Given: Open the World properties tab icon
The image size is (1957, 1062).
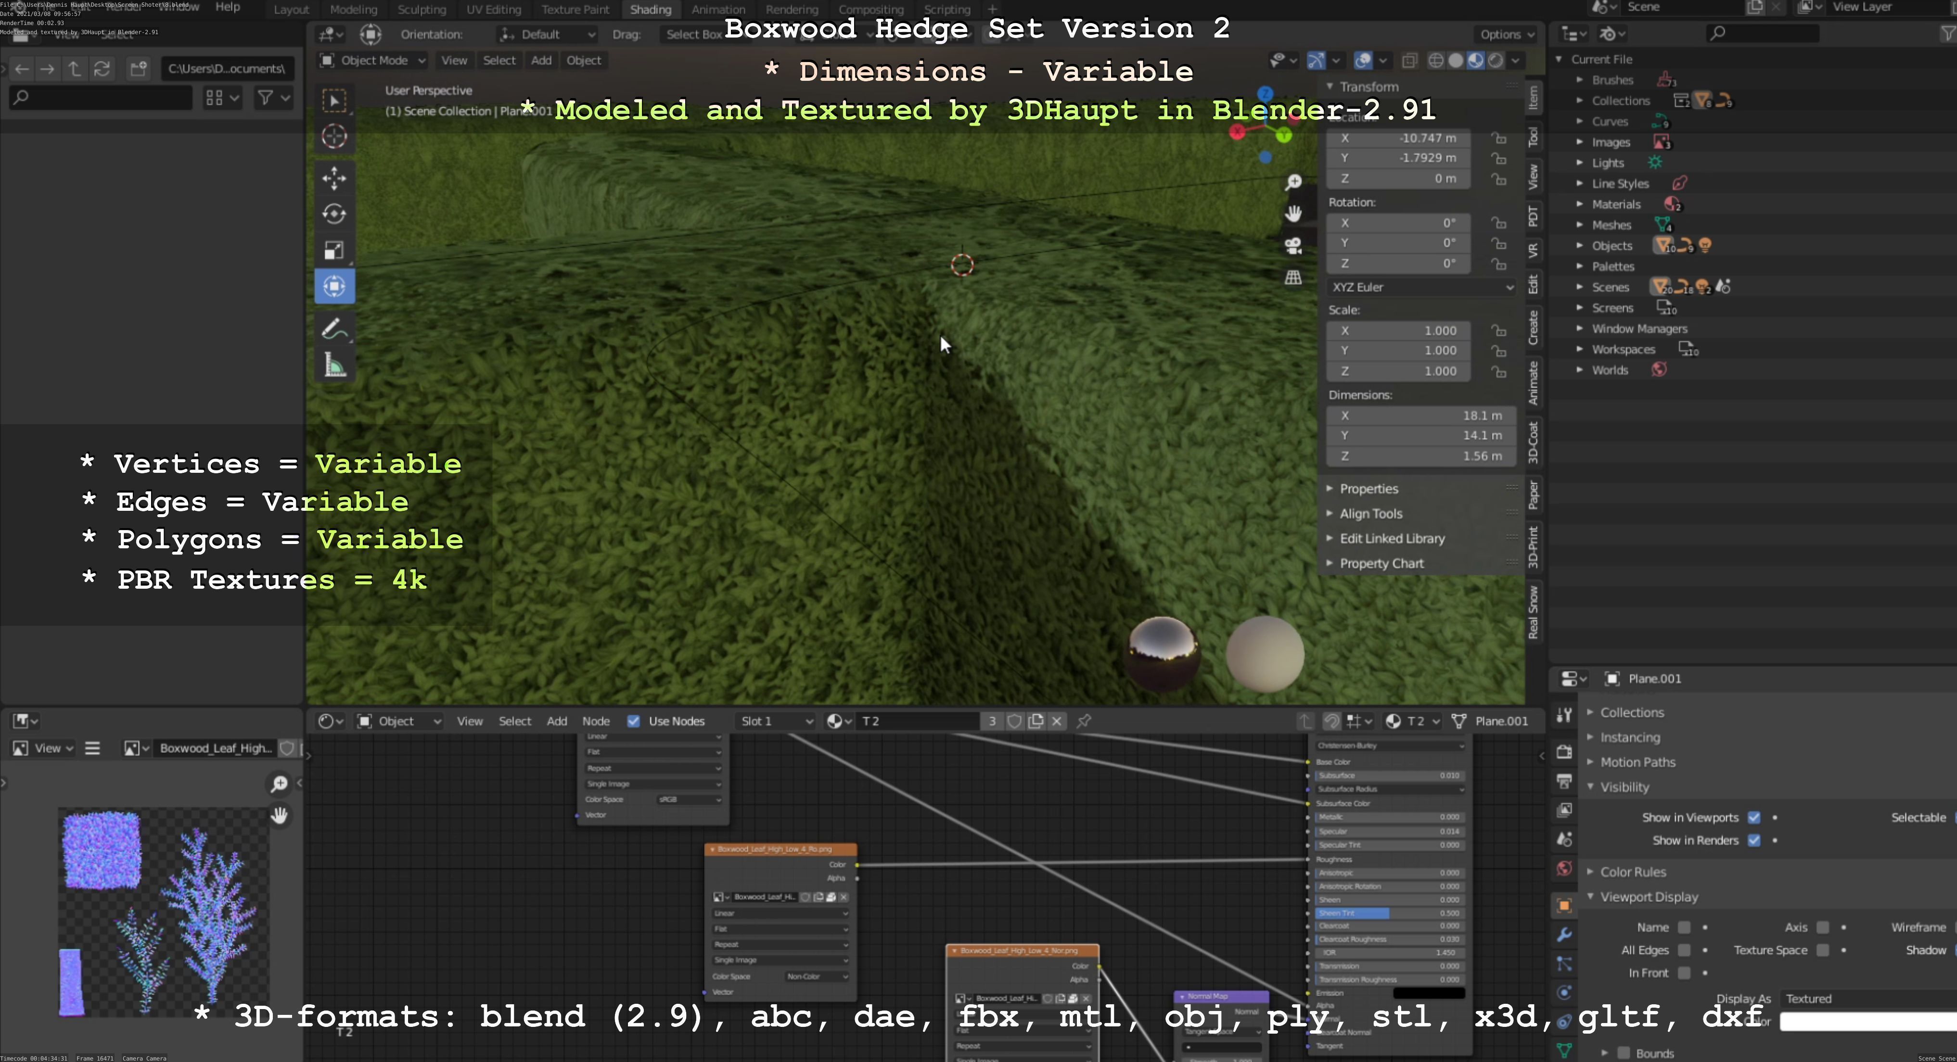Looking at the screenshot, I should click(x=1564, y=869).
